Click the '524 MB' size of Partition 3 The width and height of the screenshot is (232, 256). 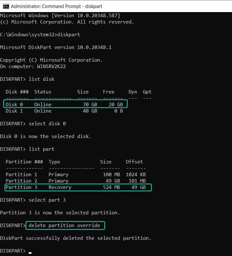click(112, 187)
